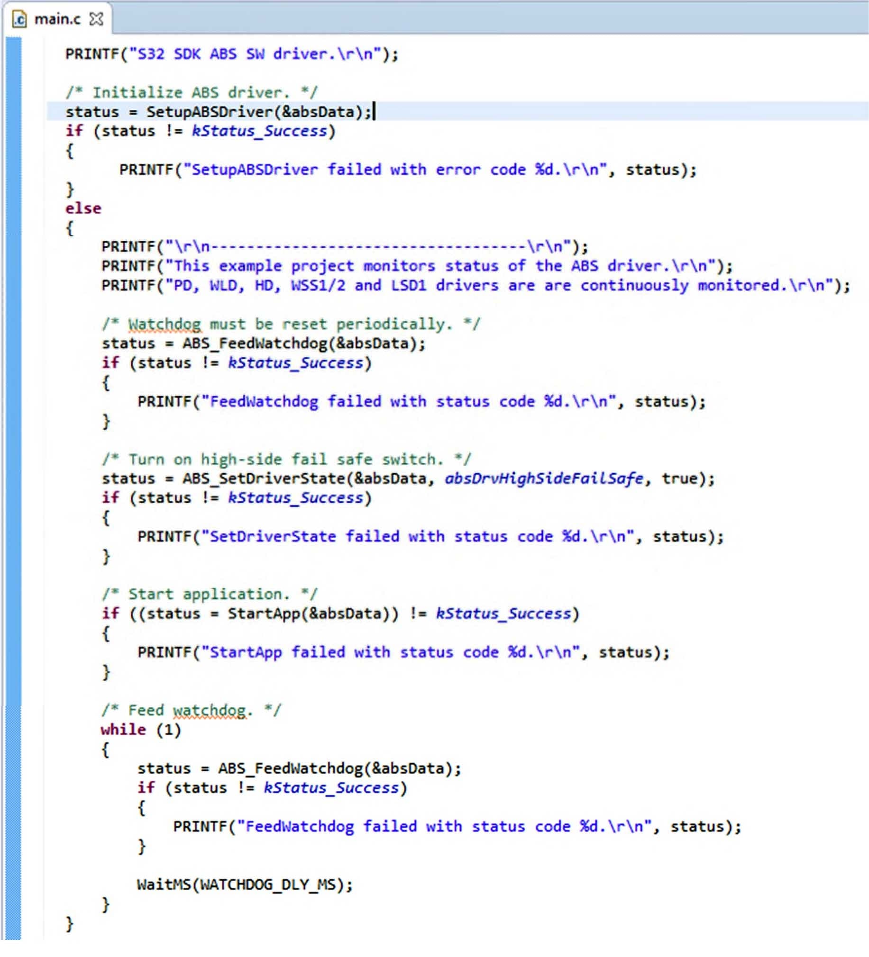
Task: Click the comment 'Turn on high-side fail safe switch.'
Action: point(286,460)
